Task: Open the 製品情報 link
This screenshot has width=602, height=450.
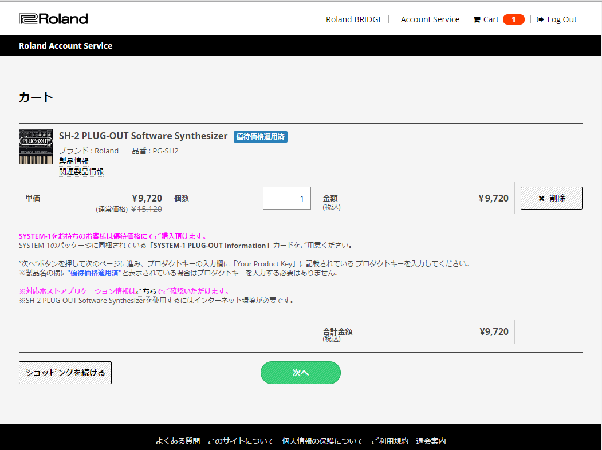Action: point(74,161)
